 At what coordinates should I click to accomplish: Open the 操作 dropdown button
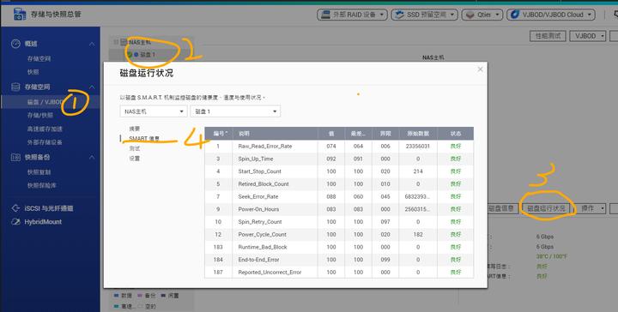(x=591, y=208)
